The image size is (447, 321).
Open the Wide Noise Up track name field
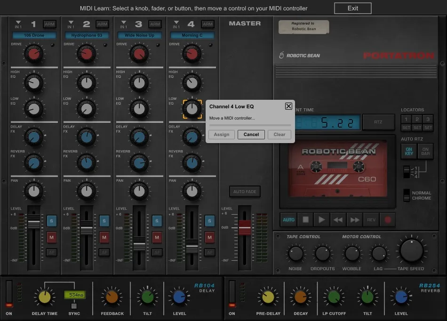click(139, 35)
